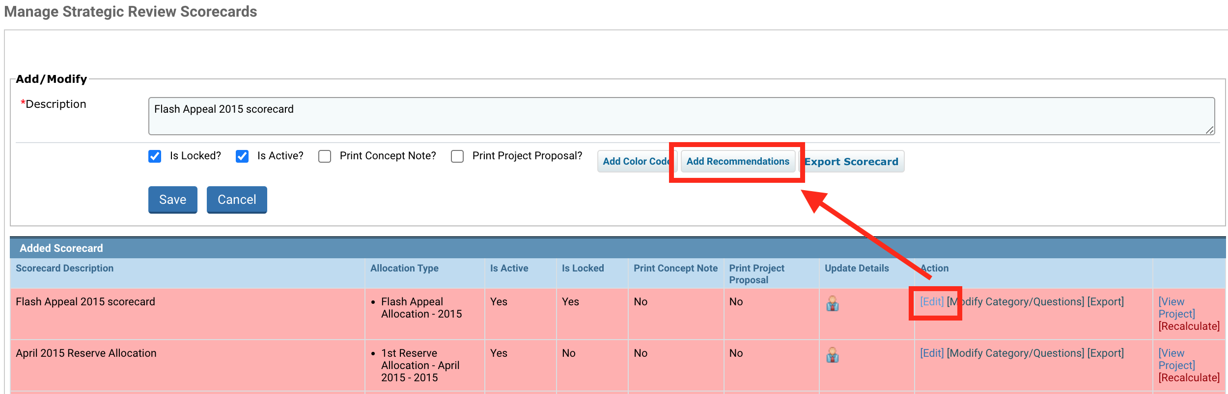Save the scorecard changes
Screen dimensions: 1228x394
(173, 199)
